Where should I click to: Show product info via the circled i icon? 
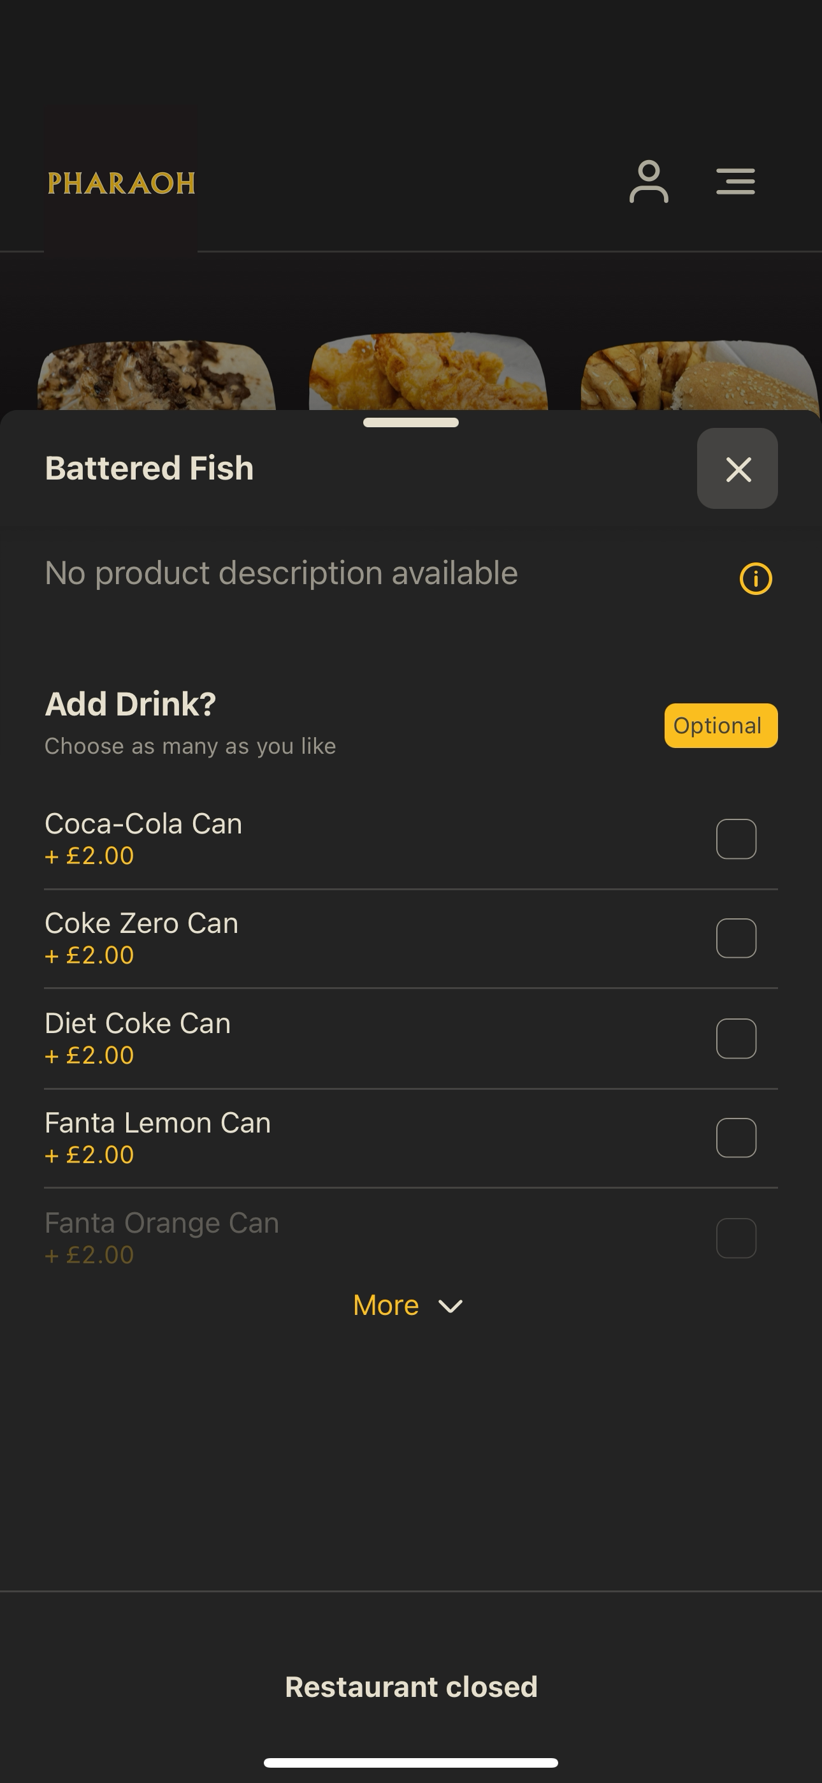point(756,578)
